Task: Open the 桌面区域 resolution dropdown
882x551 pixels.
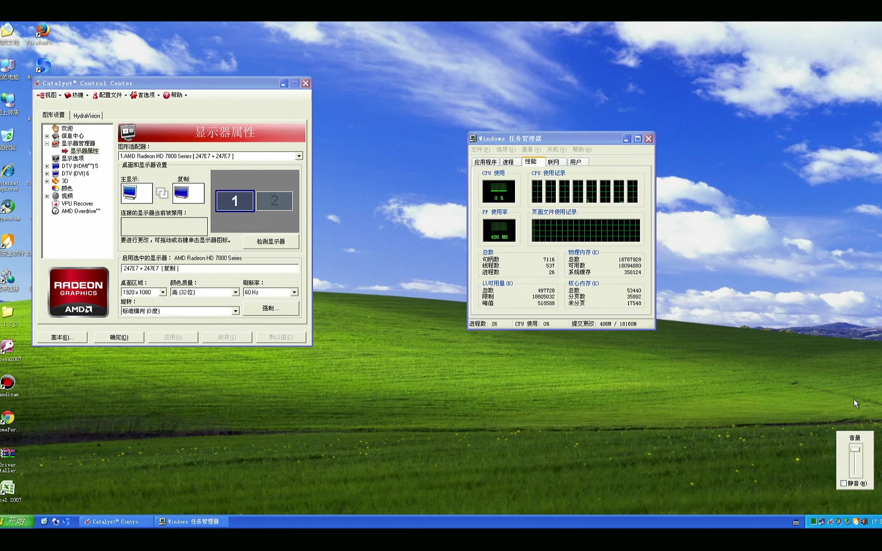Action: pyautogui.click(x=162, y=292)
